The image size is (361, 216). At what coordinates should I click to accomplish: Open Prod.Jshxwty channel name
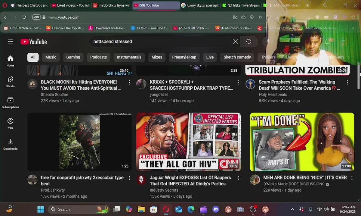[x=53, y=190]
